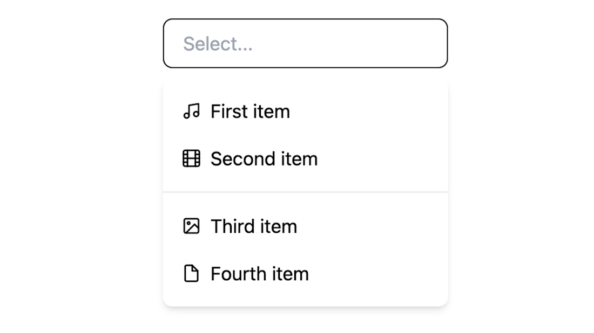Image resolution: width=594 pixels, height=333 pixels.
Task: Select the First item option
Action: (305, 111)
